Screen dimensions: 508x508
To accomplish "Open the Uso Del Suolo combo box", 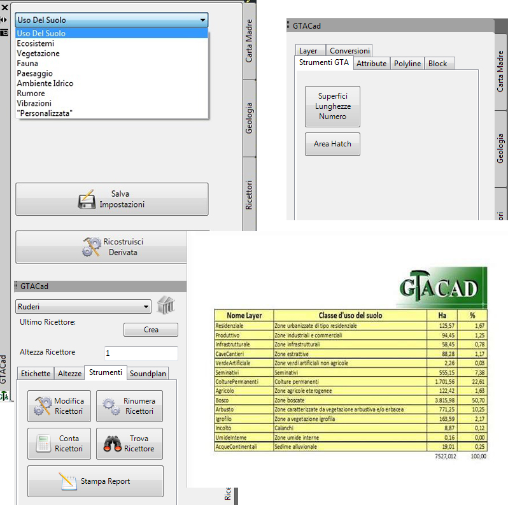I will 111,20.
